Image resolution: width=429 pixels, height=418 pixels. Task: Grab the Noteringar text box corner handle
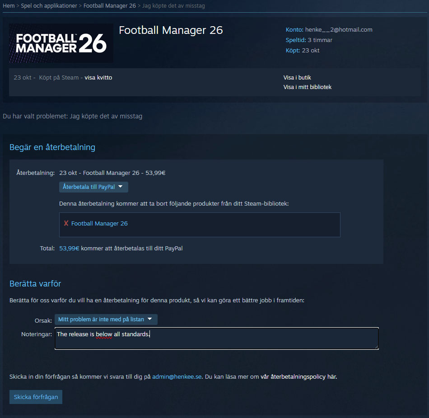(377, 348)
